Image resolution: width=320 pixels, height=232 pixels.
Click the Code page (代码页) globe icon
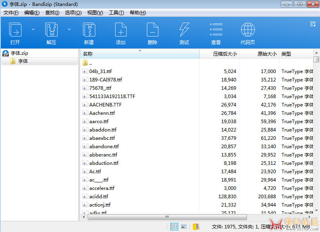click(x=248, y=30)
